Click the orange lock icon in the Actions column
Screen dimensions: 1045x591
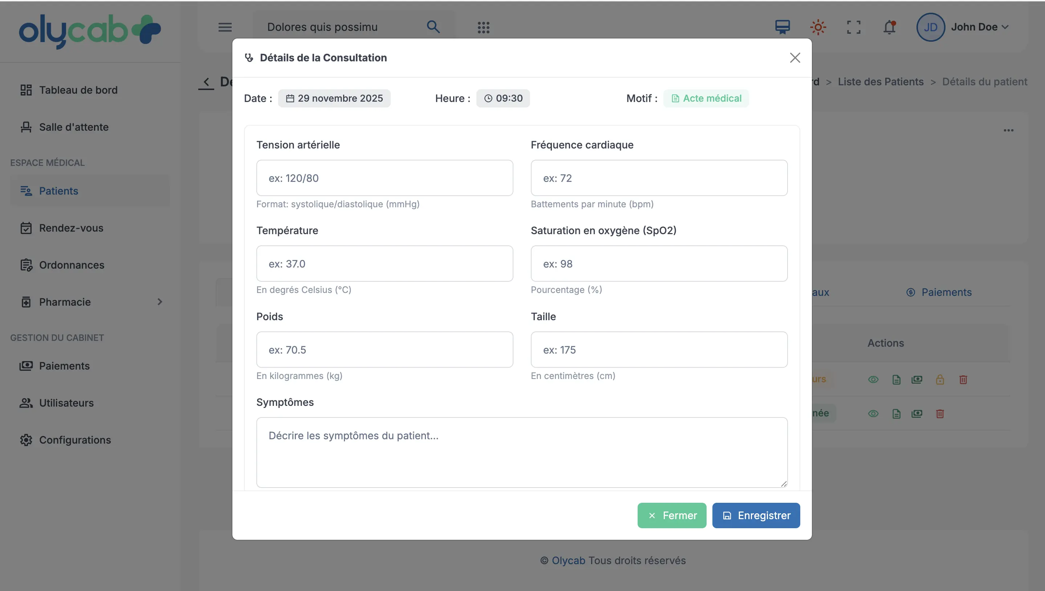point(940,379)
